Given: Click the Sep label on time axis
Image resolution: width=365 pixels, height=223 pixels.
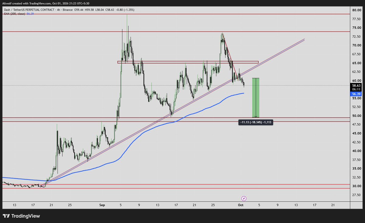Looking at the screenshot, I should click(x=102, y=205).
